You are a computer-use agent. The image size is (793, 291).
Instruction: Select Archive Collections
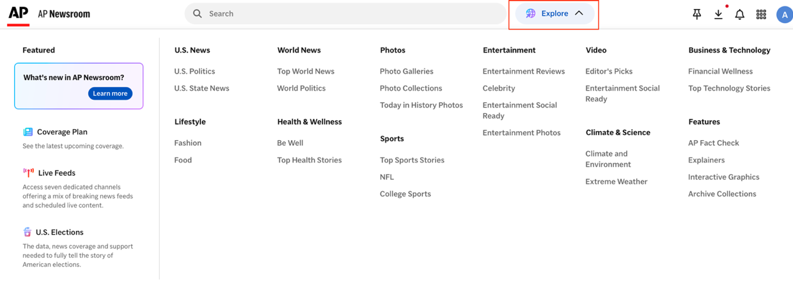pyautogui.click(x=722, y=194)
